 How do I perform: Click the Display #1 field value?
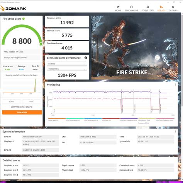(40, 143)
